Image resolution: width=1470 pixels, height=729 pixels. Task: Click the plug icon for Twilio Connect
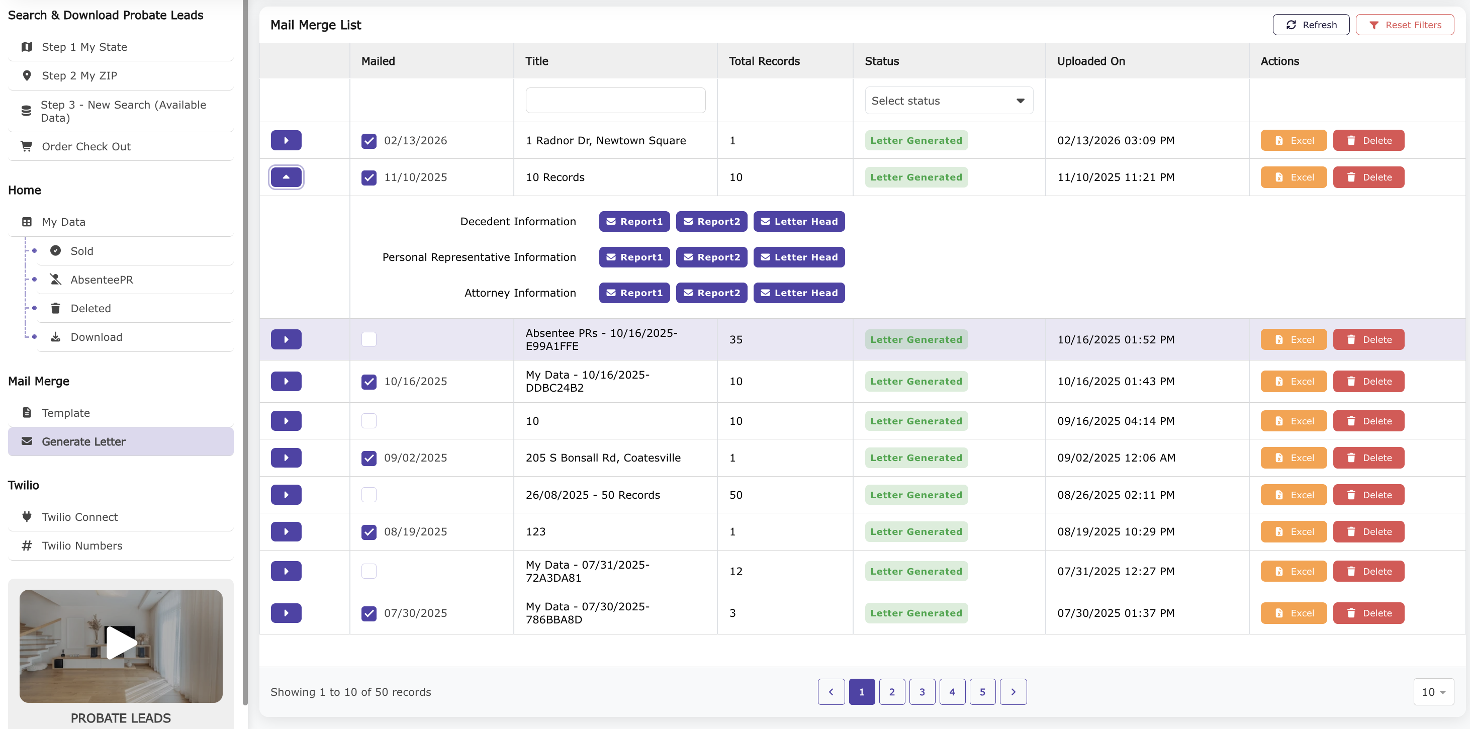(x=26, y=517)
